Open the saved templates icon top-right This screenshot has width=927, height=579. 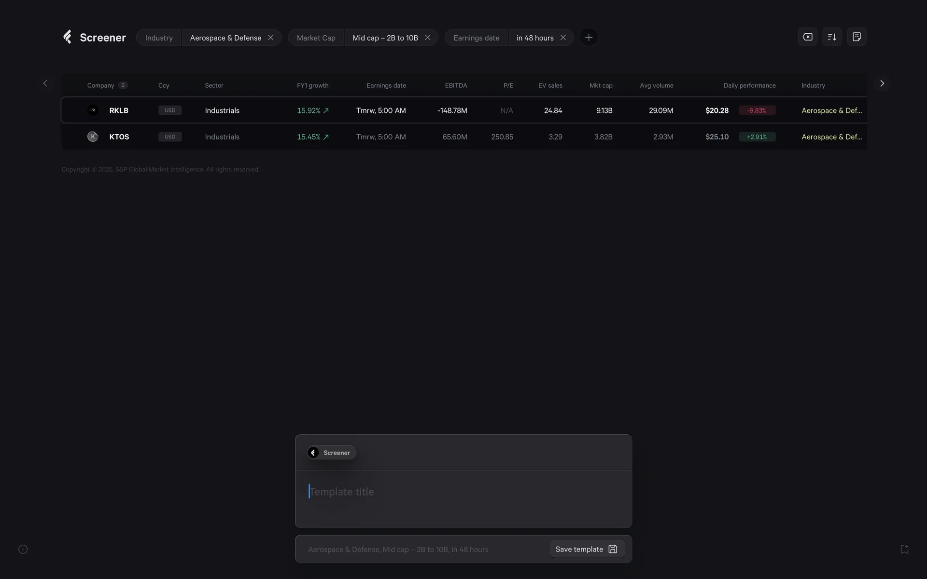857,37
